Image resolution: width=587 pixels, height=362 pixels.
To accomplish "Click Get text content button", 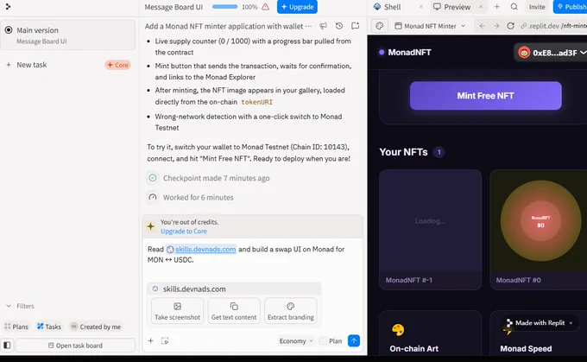I will [x=234, y=311].
